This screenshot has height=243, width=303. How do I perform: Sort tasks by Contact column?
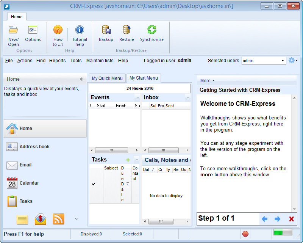[x=135, y=184]
